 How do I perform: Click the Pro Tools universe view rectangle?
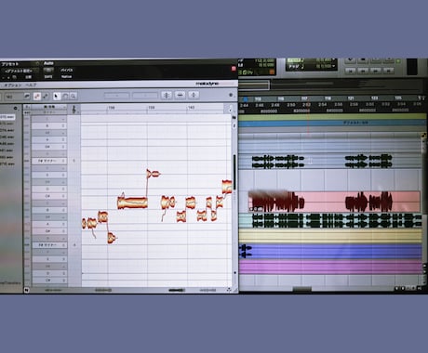tap(254, 85)
